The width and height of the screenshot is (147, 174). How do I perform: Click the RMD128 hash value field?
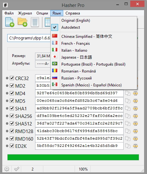[79, 131]
